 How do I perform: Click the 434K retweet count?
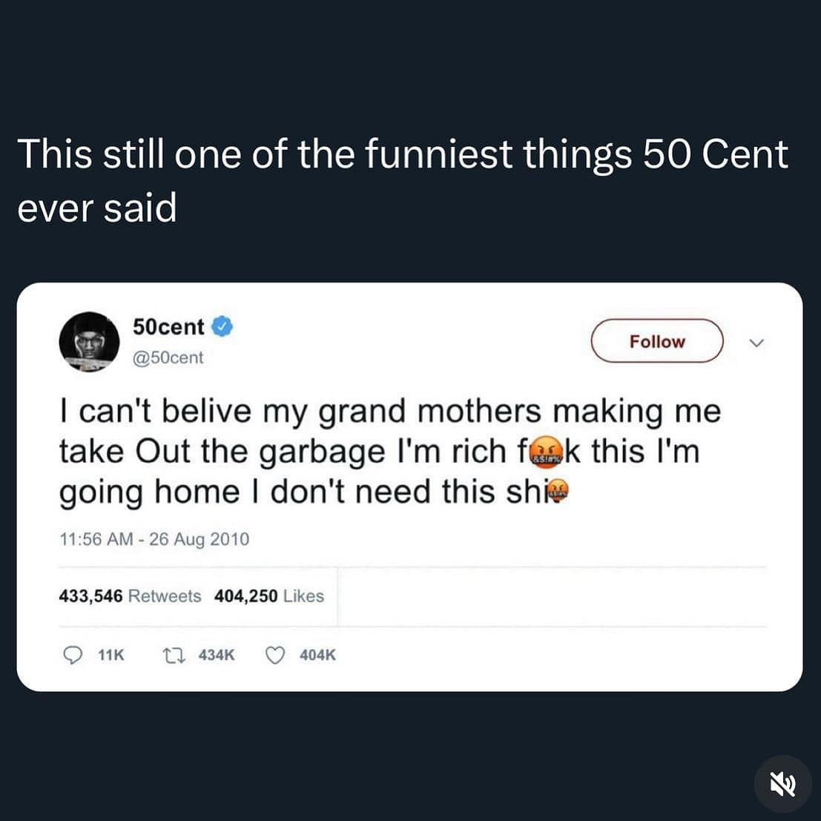tap(217, 655)
